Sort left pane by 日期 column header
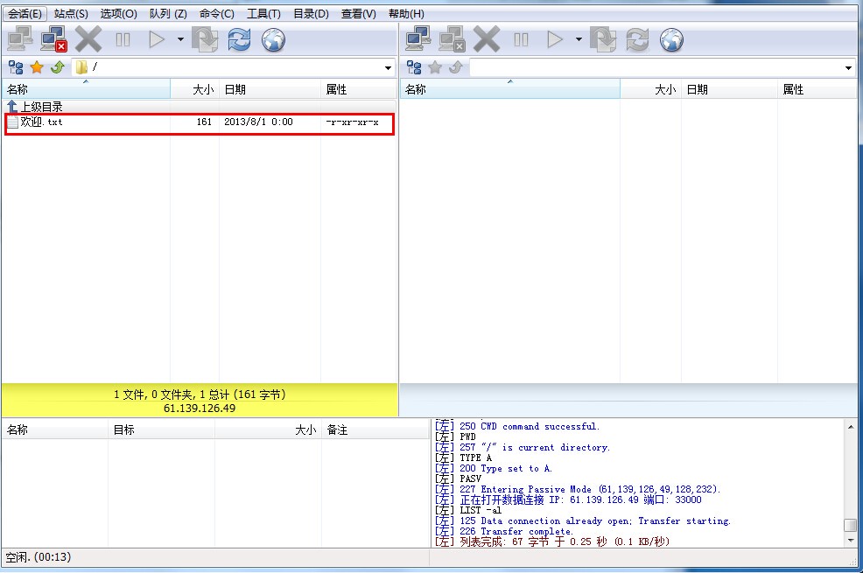The width and height of the screenshot is (863, 573). [x=235, y=89]
